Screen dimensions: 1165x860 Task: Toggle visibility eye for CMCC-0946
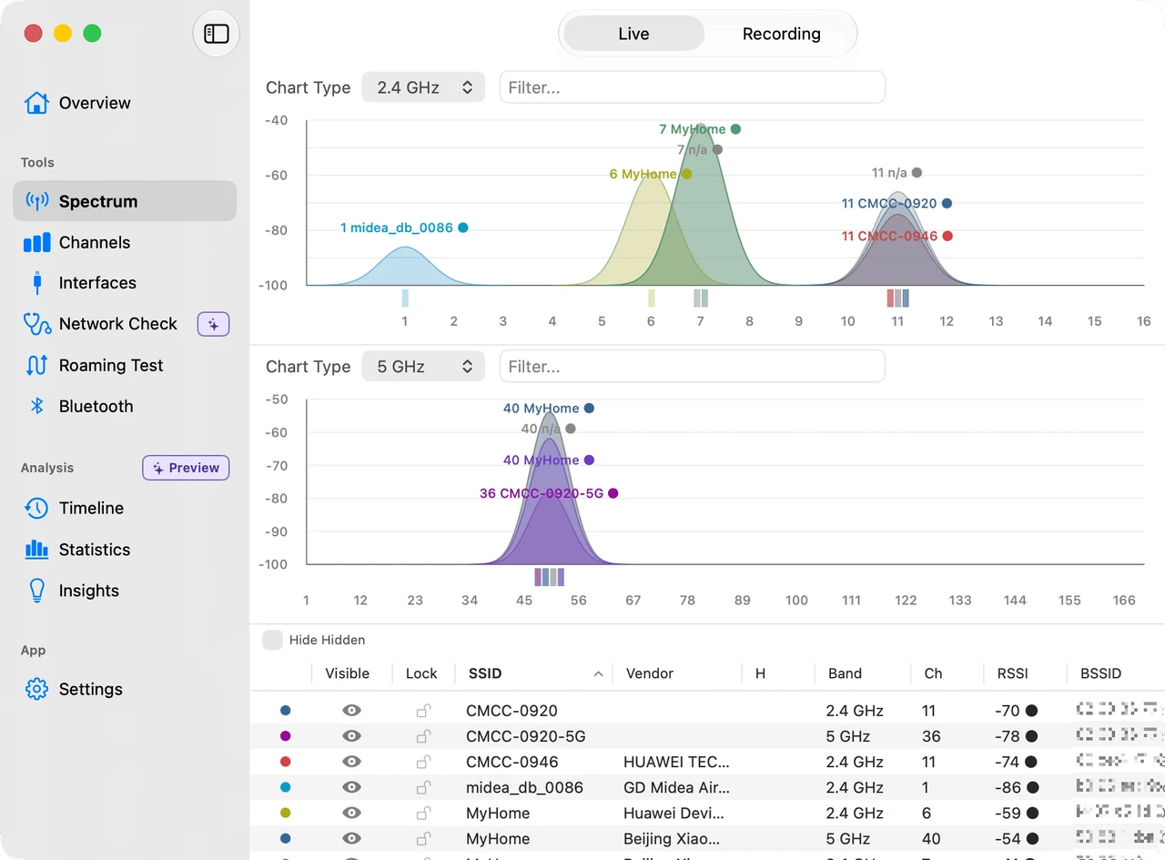tap(351, 762)
